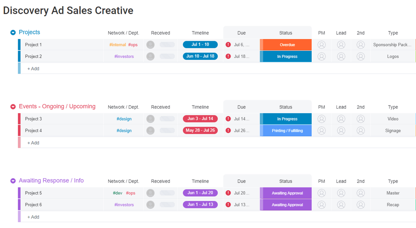Click the Lead person icon for Project 4

(x=341, y=131)
